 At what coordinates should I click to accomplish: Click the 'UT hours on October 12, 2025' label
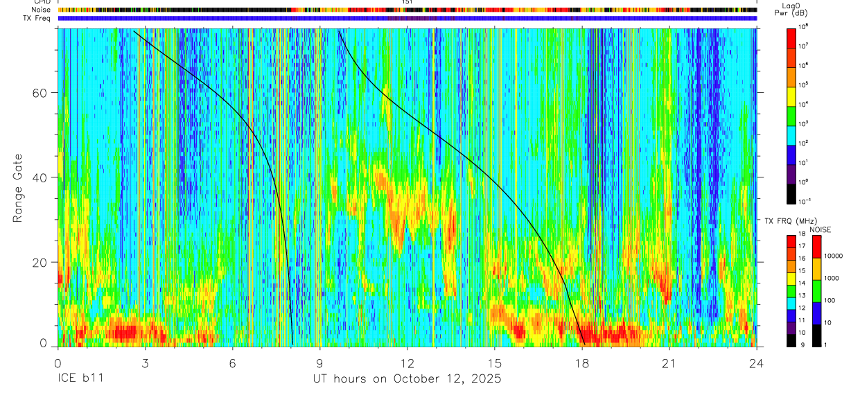pos(406,379)
